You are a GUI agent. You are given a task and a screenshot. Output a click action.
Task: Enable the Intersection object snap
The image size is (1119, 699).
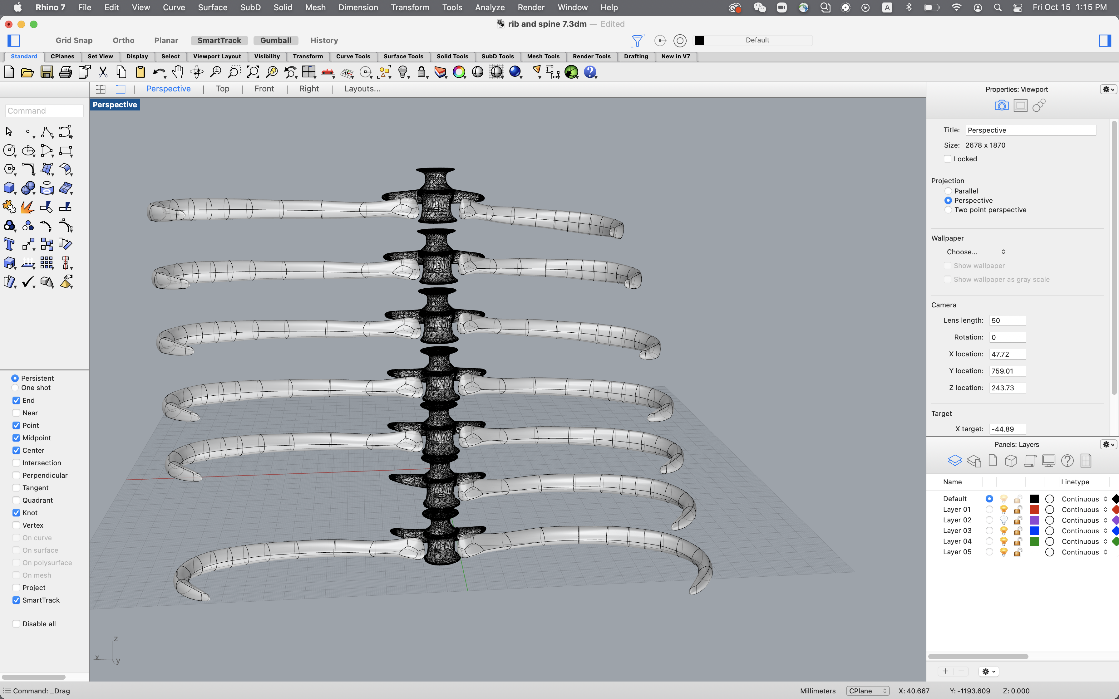(16, 463)
